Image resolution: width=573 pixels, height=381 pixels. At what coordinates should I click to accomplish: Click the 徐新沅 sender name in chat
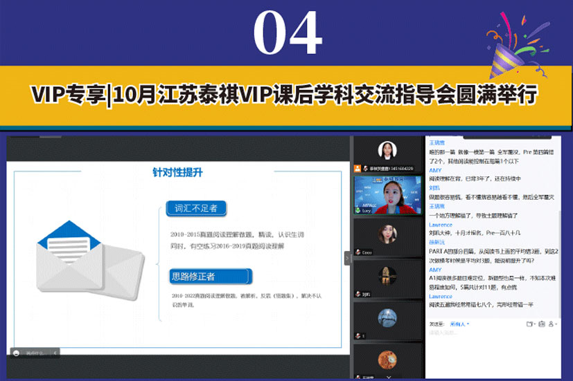click(437, 242)
